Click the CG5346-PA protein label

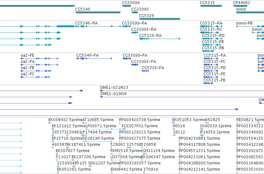coord(87,55)
